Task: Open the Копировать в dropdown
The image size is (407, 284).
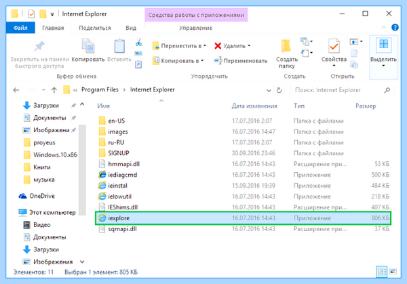Action: (178, 61)
